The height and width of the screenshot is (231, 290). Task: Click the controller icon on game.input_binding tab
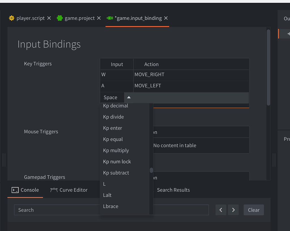[110, 18]
